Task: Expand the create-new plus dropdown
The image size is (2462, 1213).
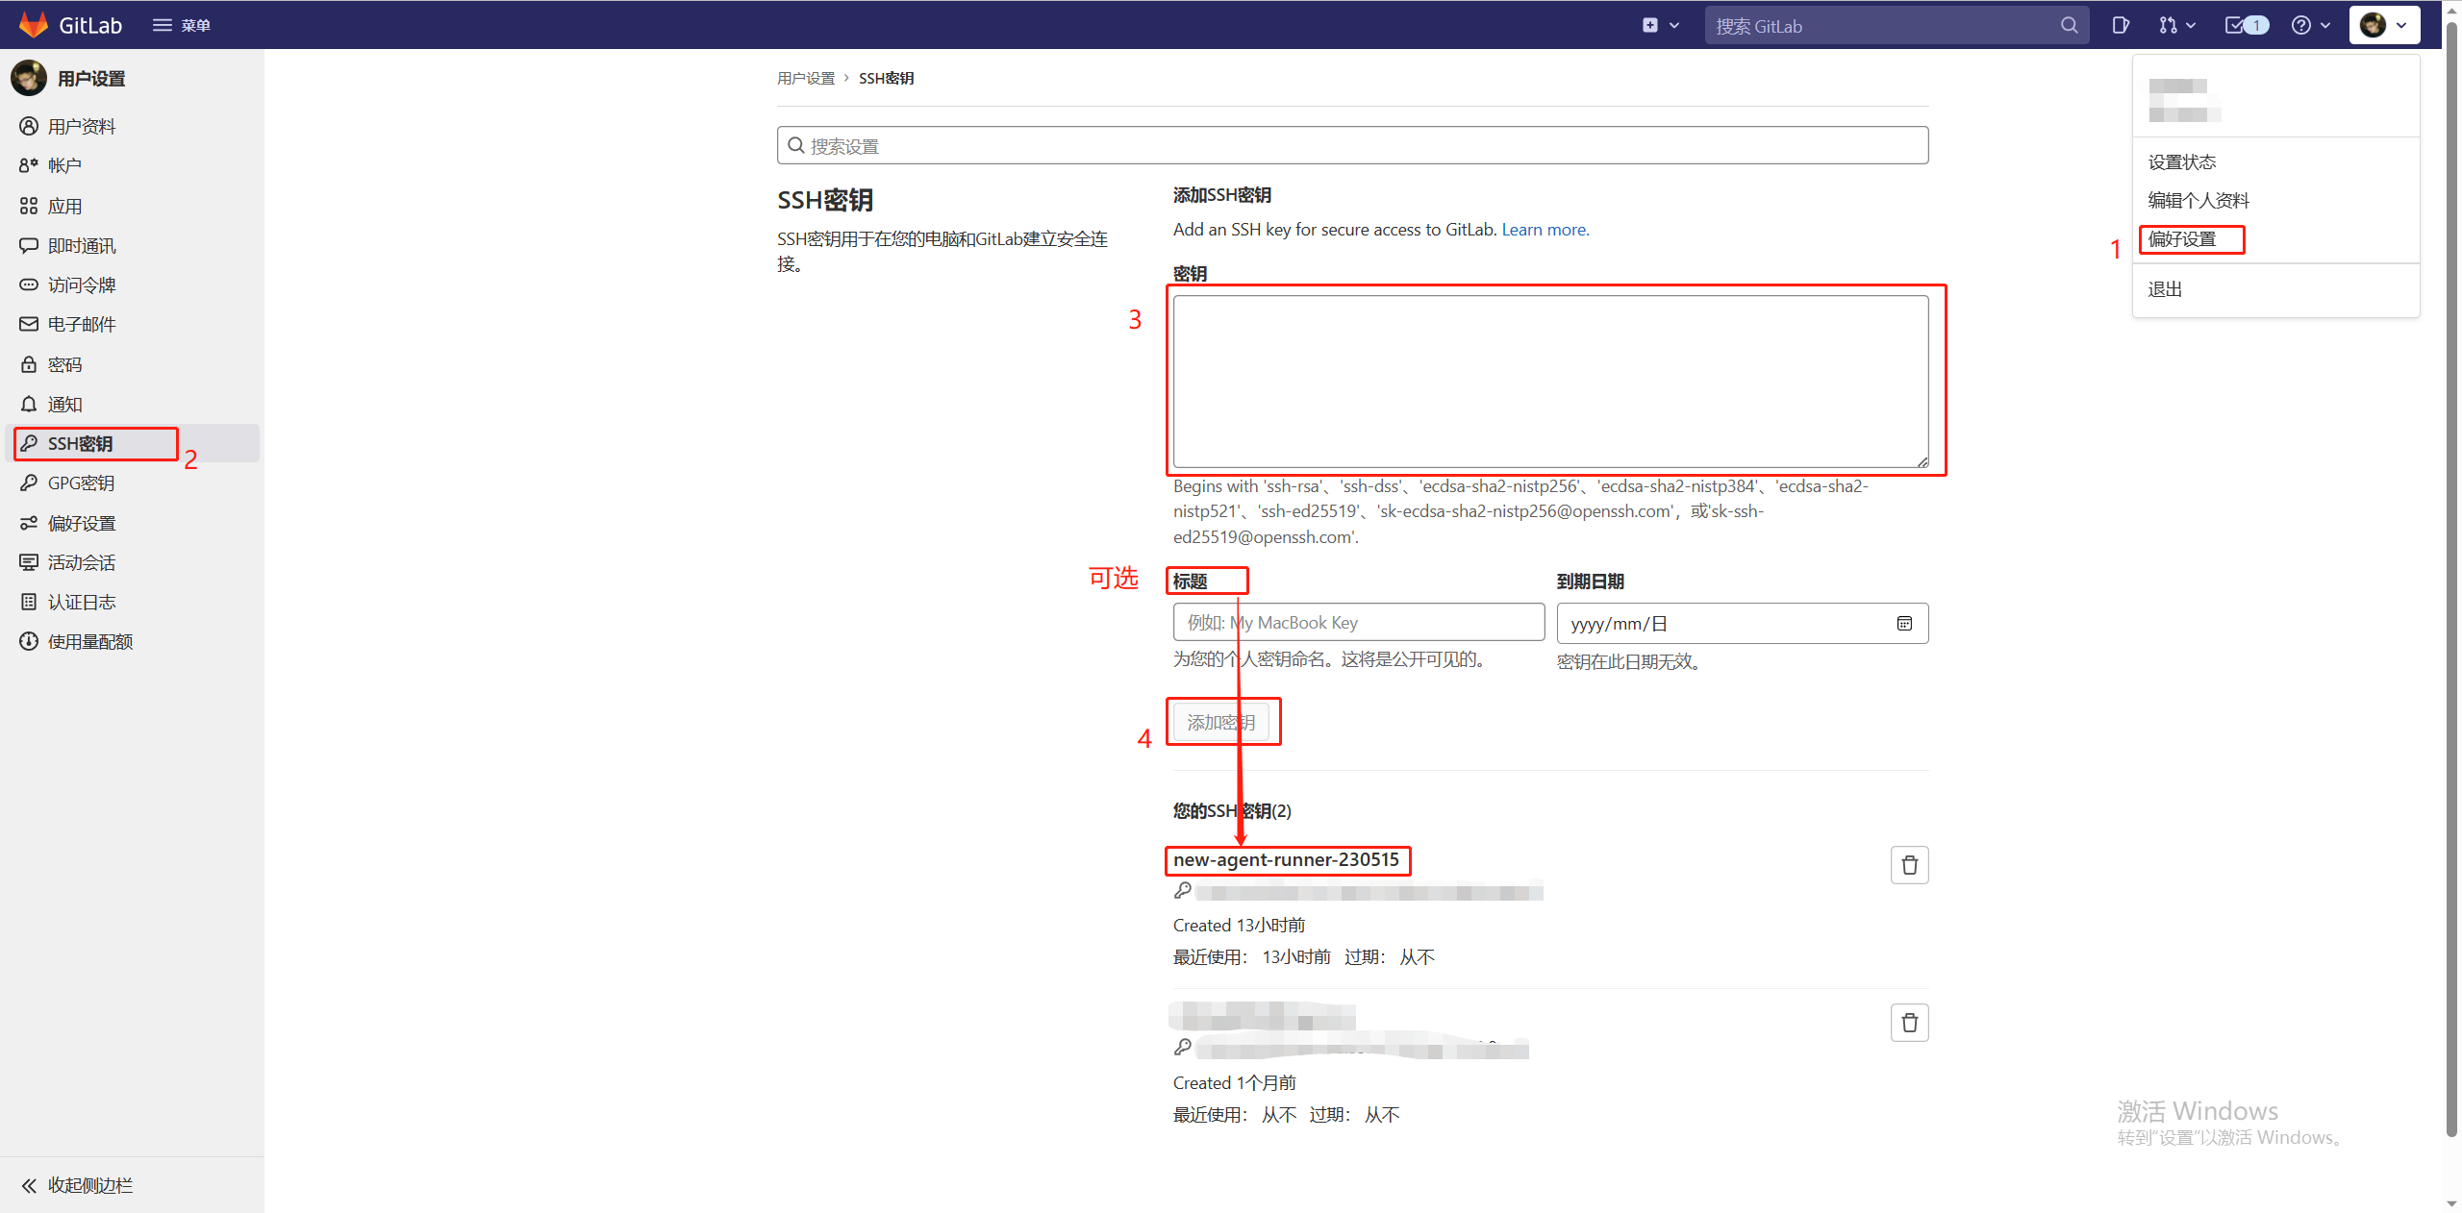Action: (1660, 26)
